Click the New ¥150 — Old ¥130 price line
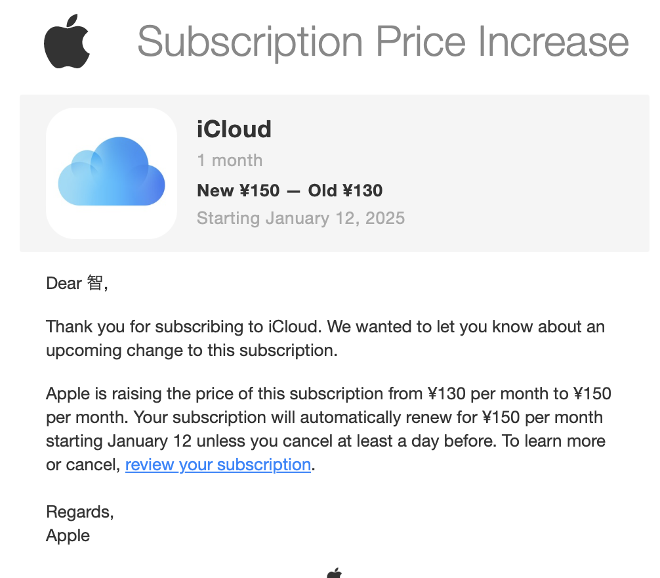The width and height of the screenshot is (660, 578). point(289,190)
